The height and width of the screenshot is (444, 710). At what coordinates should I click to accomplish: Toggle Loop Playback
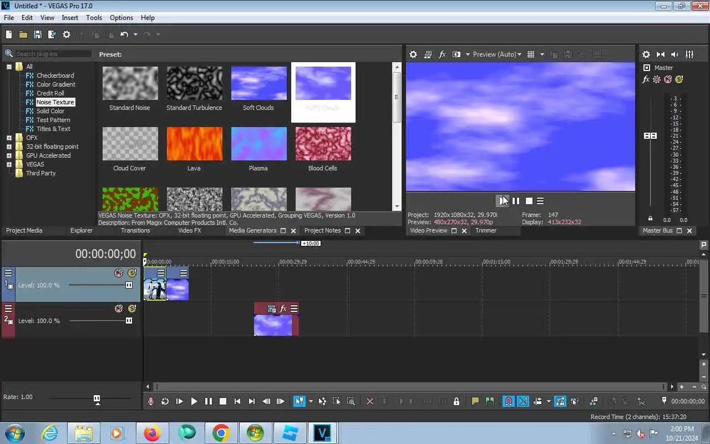(x=165, y=401)
